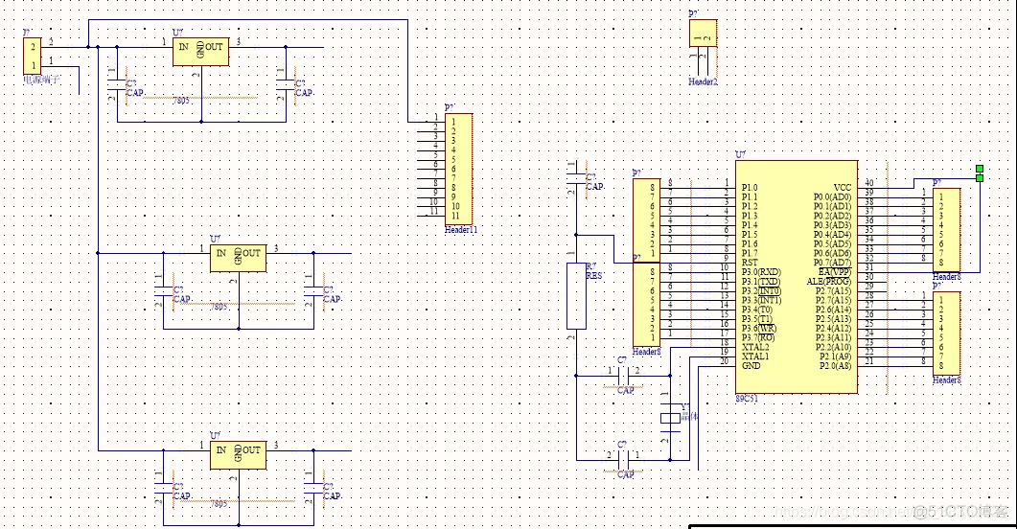Screen dimensions: 1017x529
Task: Select the RES resistor symbol
Action: click(576, 296)
